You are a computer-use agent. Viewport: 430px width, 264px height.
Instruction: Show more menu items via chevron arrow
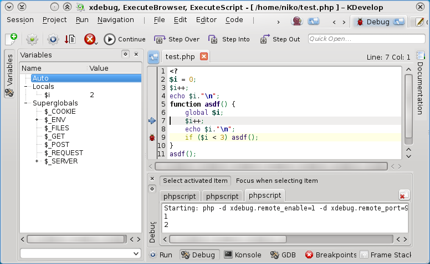click(x=278, y=22)
